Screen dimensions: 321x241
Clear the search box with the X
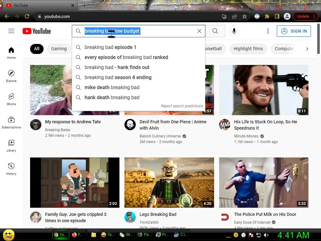coord(199,31)
